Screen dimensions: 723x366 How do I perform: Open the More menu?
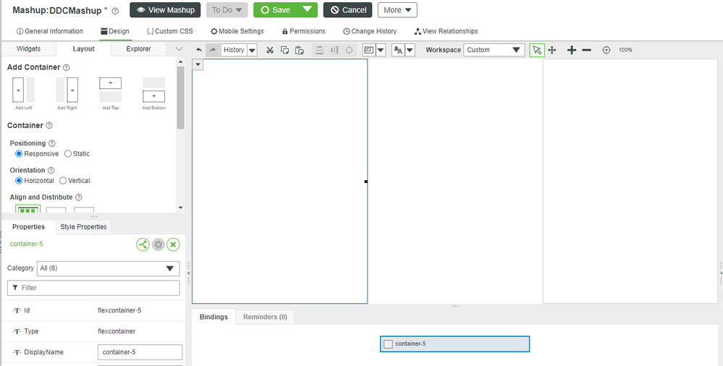coord(397,10)
